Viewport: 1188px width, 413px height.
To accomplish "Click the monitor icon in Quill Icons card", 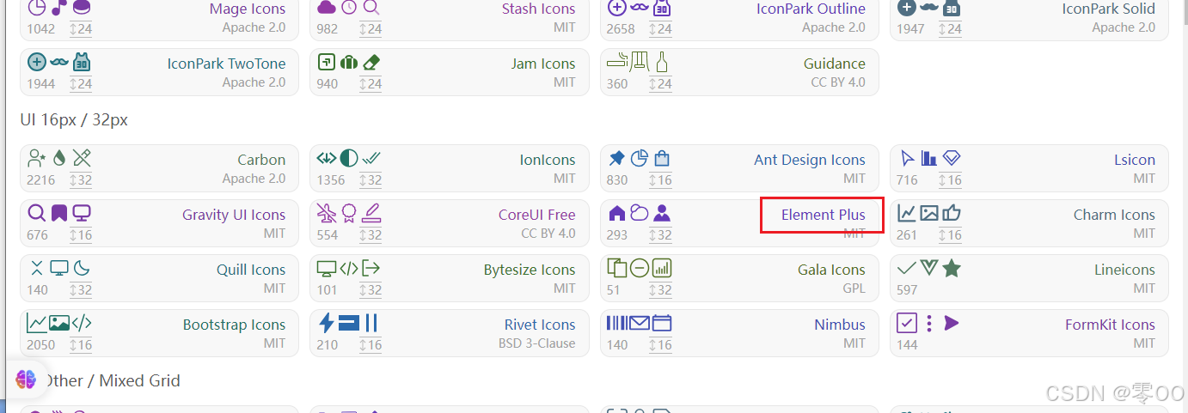I will 58,268.
